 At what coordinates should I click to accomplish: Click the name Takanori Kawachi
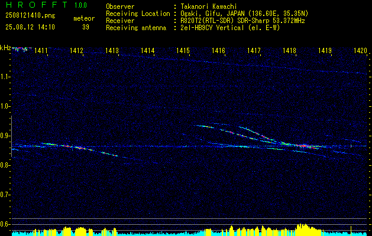(x=208, y=6)
